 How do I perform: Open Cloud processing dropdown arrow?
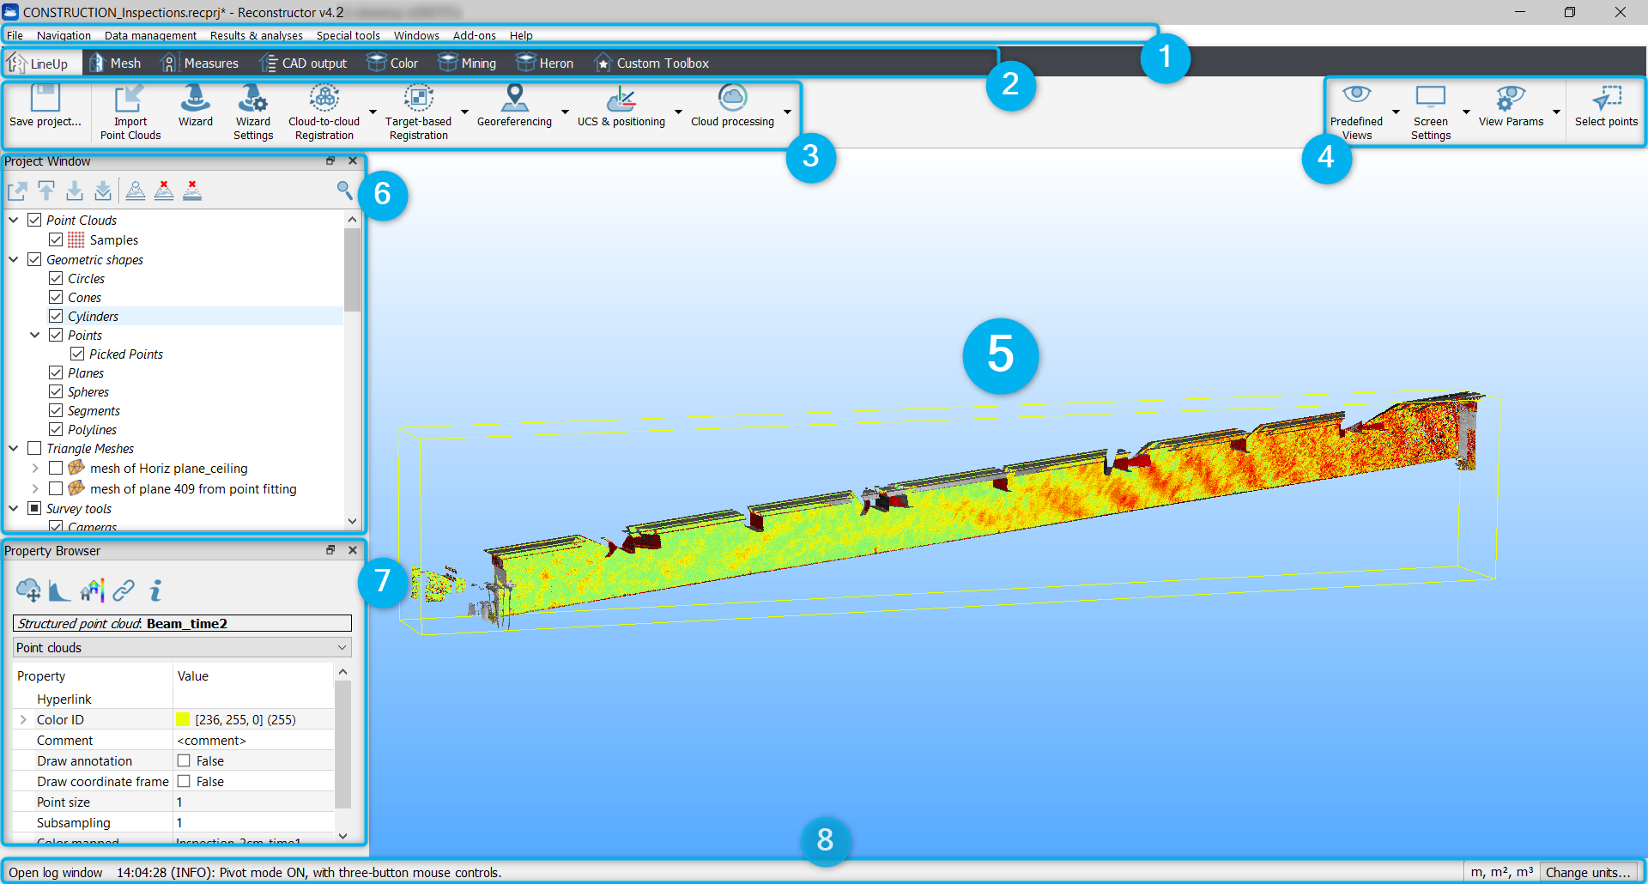[x=787, y=112]
